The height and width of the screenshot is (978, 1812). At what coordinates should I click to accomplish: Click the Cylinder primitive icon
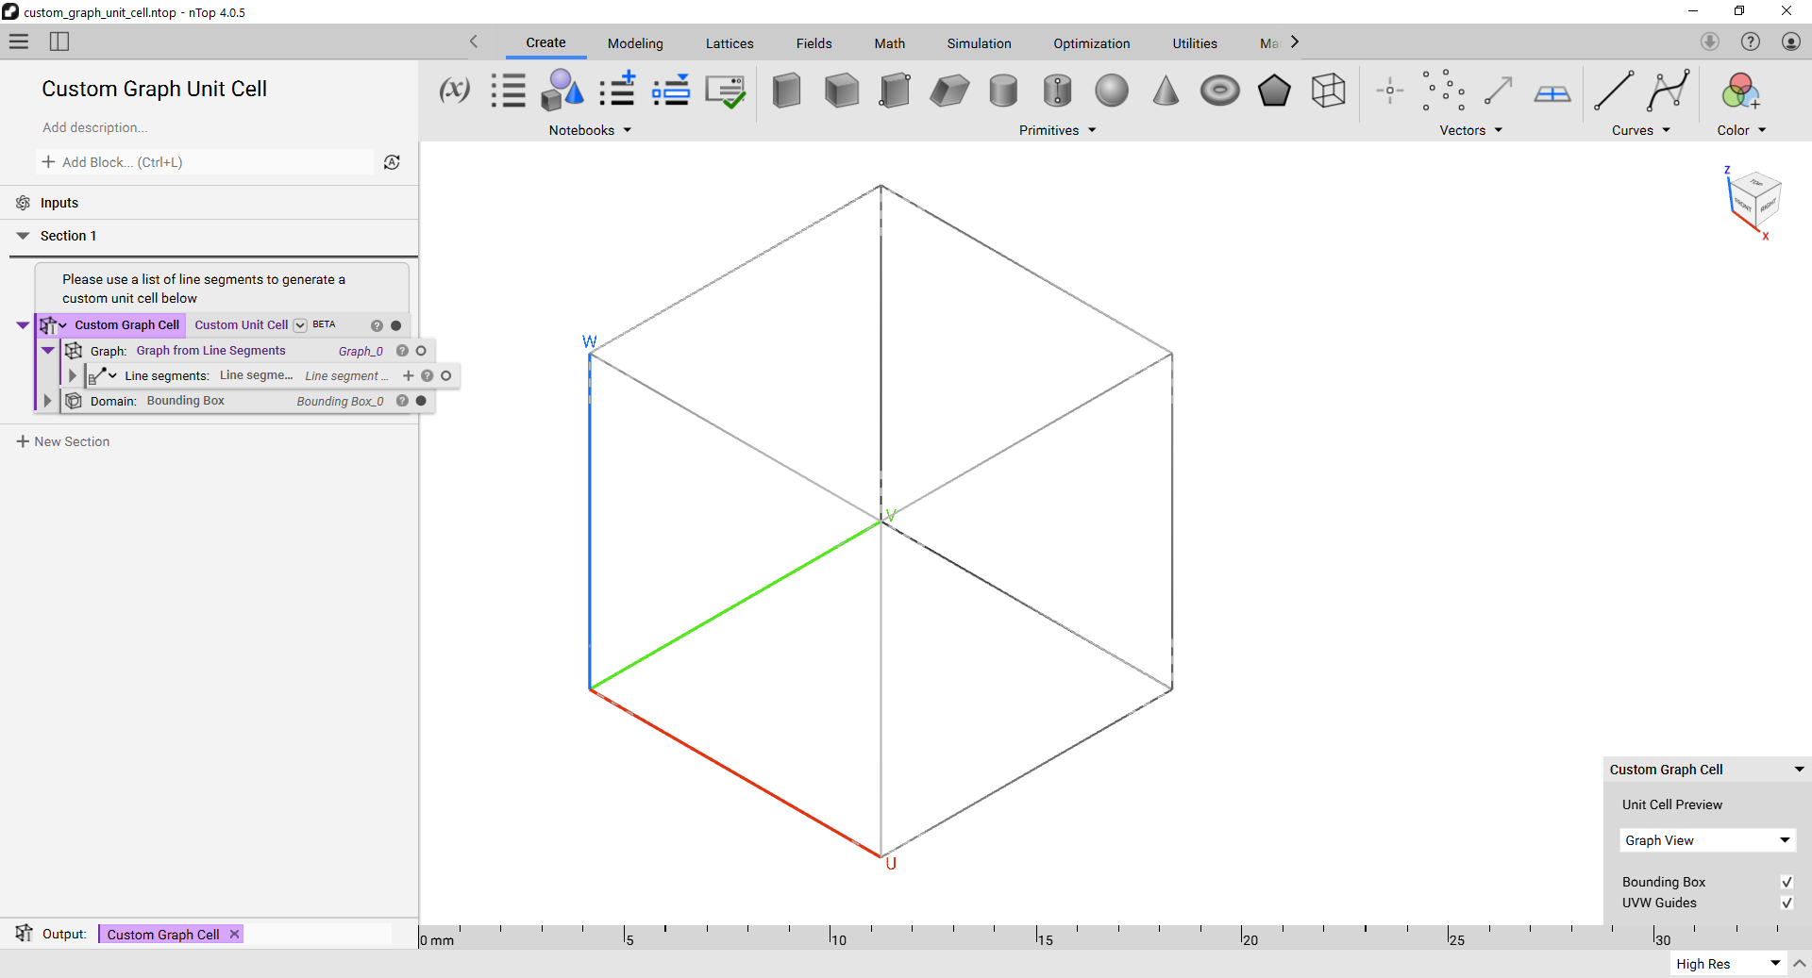click(1003, 91)
